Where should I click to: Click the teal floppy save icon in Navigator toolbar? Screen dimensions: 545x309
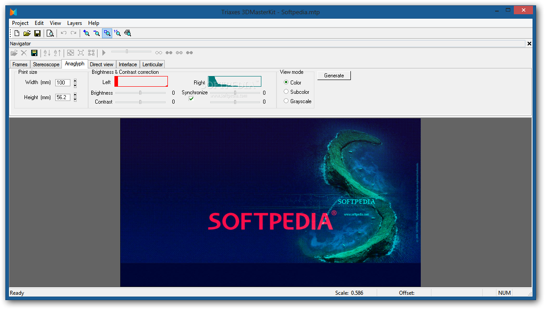tap(34, 53)
